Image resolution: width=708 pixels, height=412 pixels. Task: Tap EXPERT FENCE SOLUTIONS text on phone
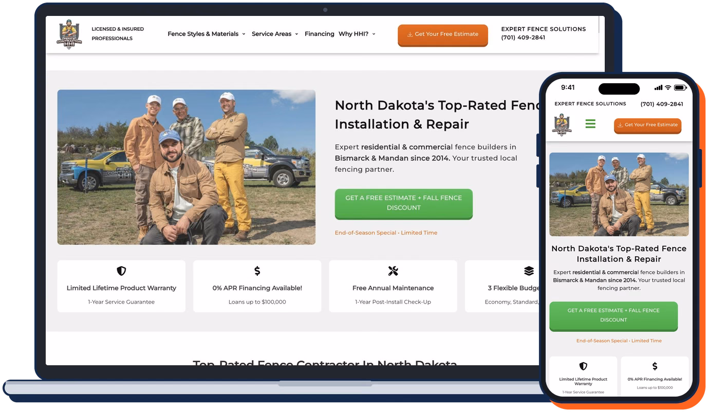click(x=590, y=104)
